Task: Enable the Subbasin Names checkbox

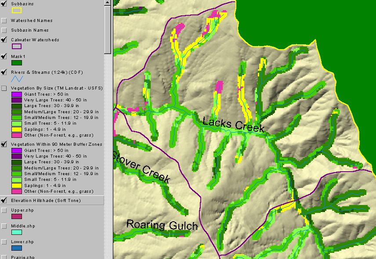Action: (x=4, y=30)
